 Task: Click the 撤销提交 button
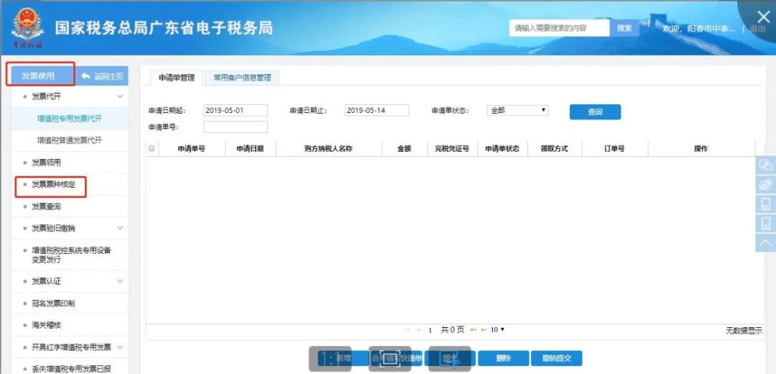(556, 358)
